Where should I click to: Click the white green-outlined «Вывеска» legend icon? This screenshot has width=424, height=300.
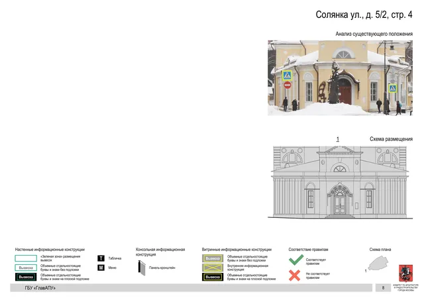pos(26,268)
